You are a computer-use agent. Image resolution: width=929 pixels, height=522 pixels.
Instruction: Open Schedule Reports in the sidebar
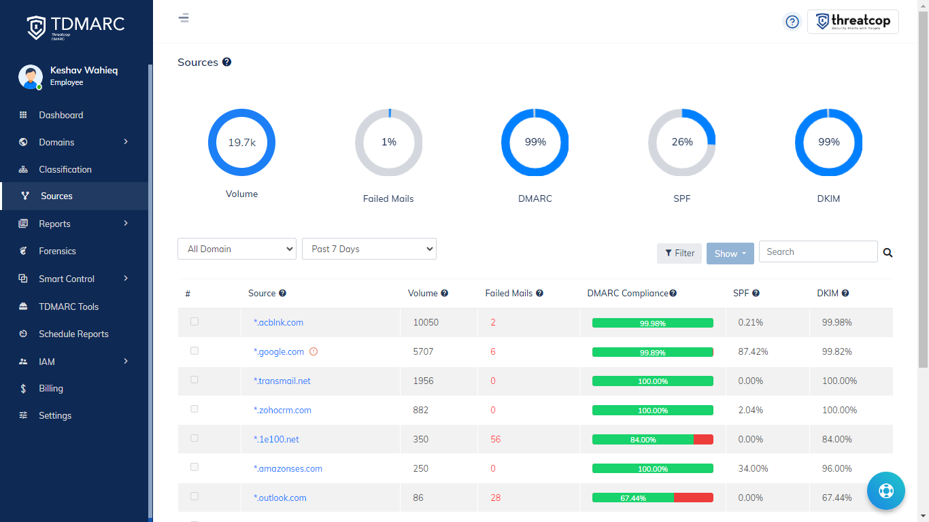click(74, 334)
